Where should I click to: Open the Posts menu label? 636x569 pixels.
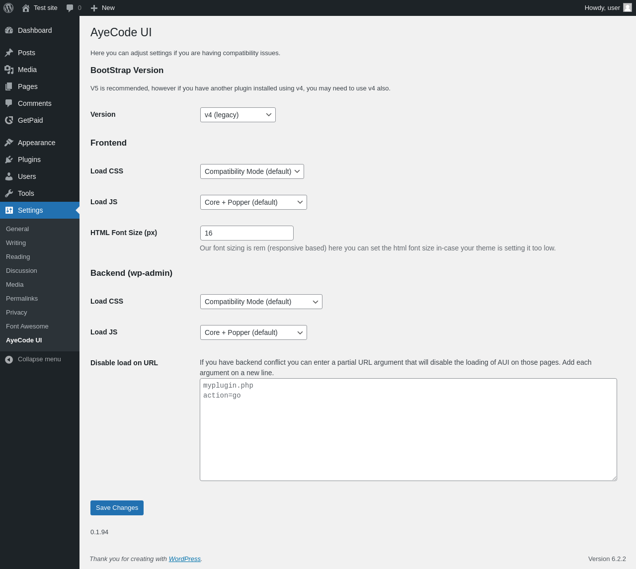26,53
